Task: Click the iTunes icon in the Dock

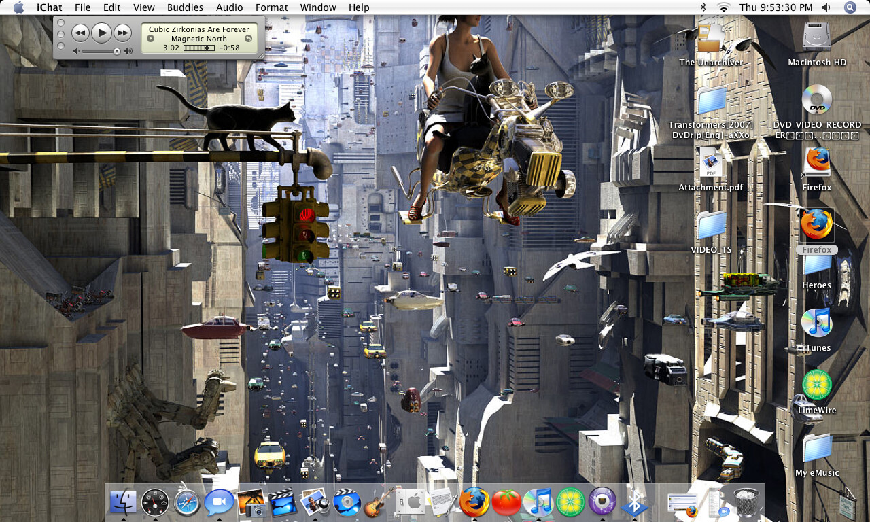Action: click(538, 502)
